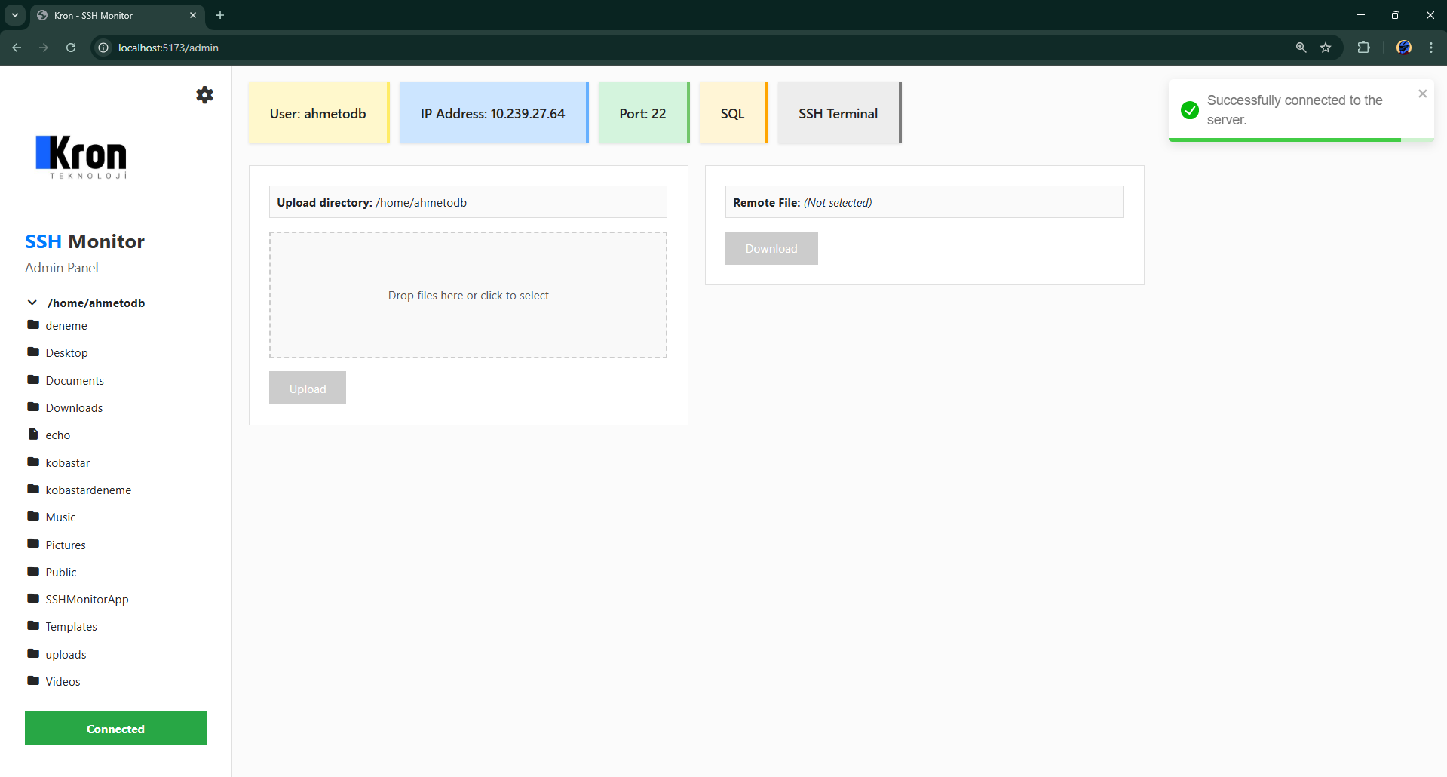Click the bookmark star in the address bar
1447x777 pixels.
coord(1326,47)
